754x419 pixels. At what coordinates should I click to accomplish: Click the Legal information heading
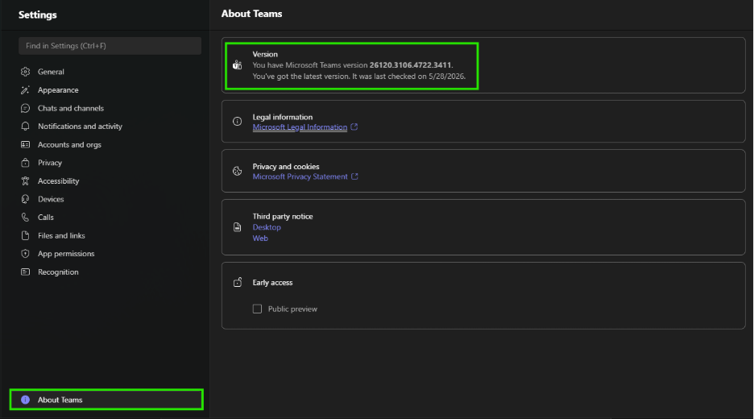pyautogui.click(x=282, y=117)
